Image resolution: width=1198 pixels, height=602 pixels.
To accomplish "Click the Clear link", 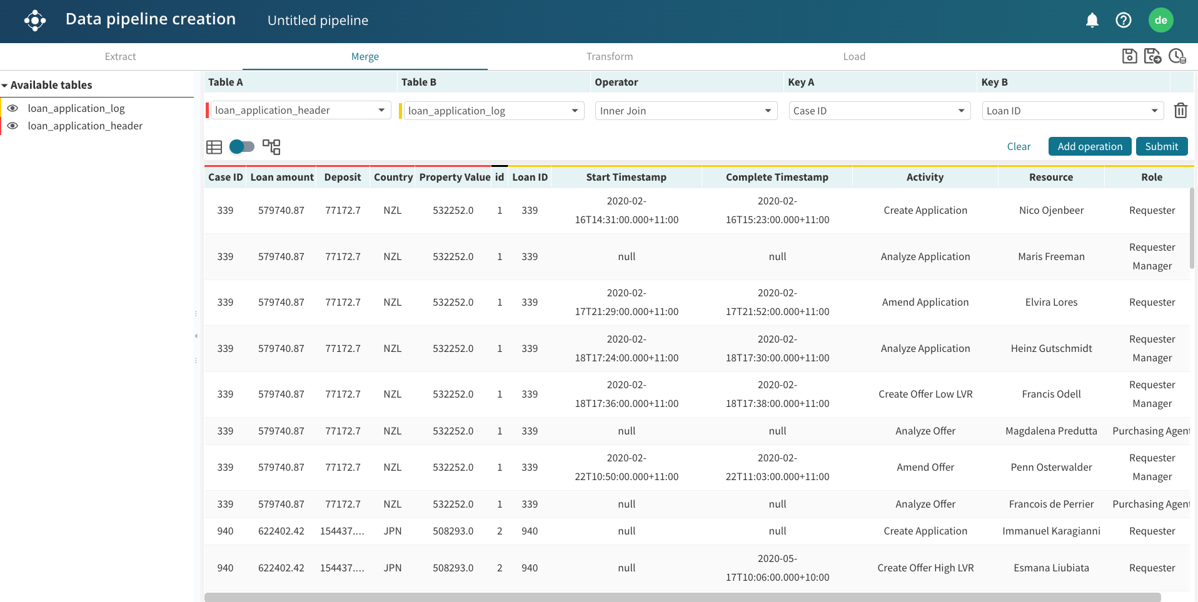I will pos(1018,146).
